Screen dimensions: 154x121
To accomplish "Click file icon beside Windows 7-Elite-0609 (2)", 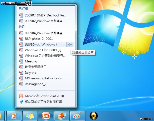I will pyautogui.click(x=21, y=50).
